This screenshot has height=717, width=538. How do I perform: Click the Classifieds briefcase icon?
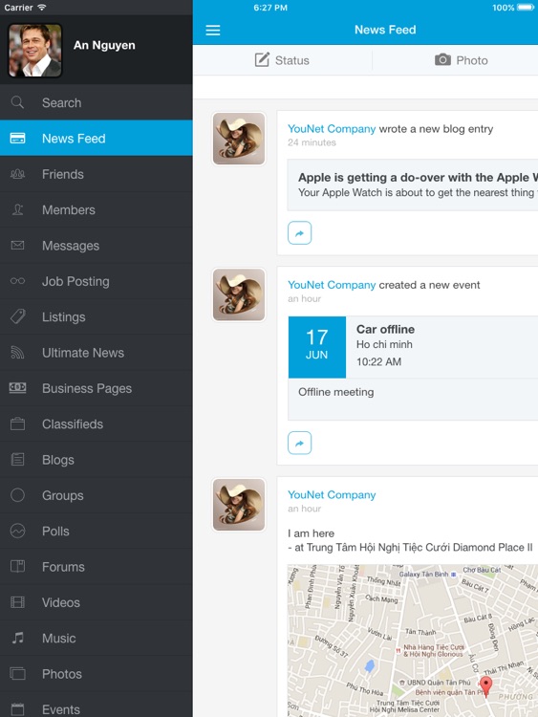tap(17, 424)
